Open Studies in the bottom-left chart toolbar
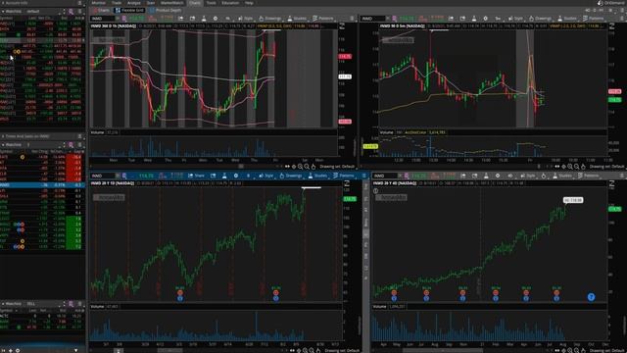 317,176
